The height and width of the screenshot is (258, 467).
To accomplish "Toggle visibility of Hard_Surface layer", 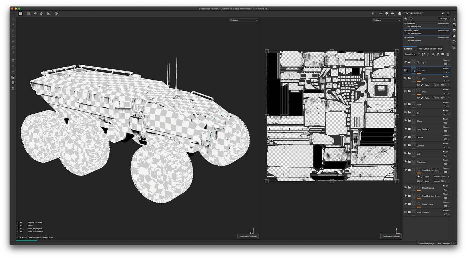I will tap(405, 129).
